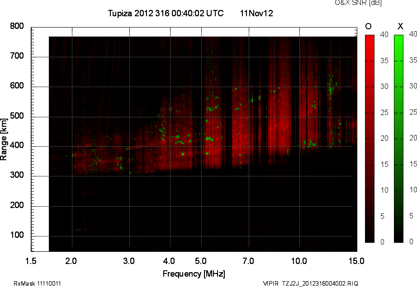
Task: Click the 400 range tick label
Action: [x=17, y=145]
